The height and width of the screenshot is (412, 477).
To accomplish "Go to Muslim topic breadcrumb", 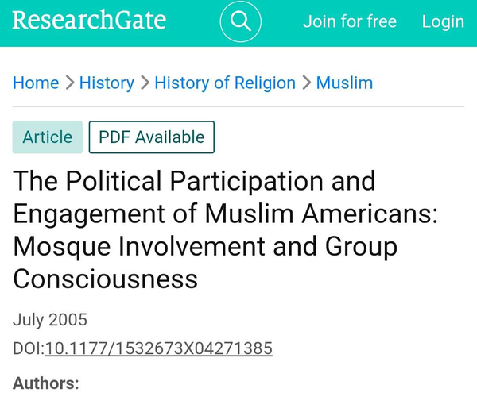I will click(344, 83).
